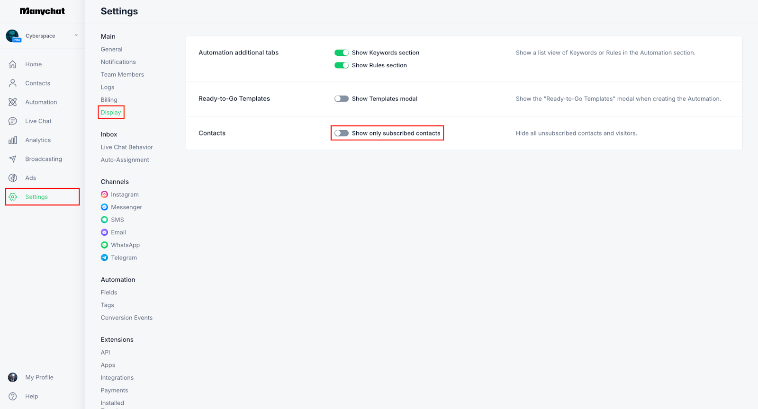The height and width of the screenshot is (409, 758).
Task: Click the Home icon in the sidebar
Action: point(13,64)
